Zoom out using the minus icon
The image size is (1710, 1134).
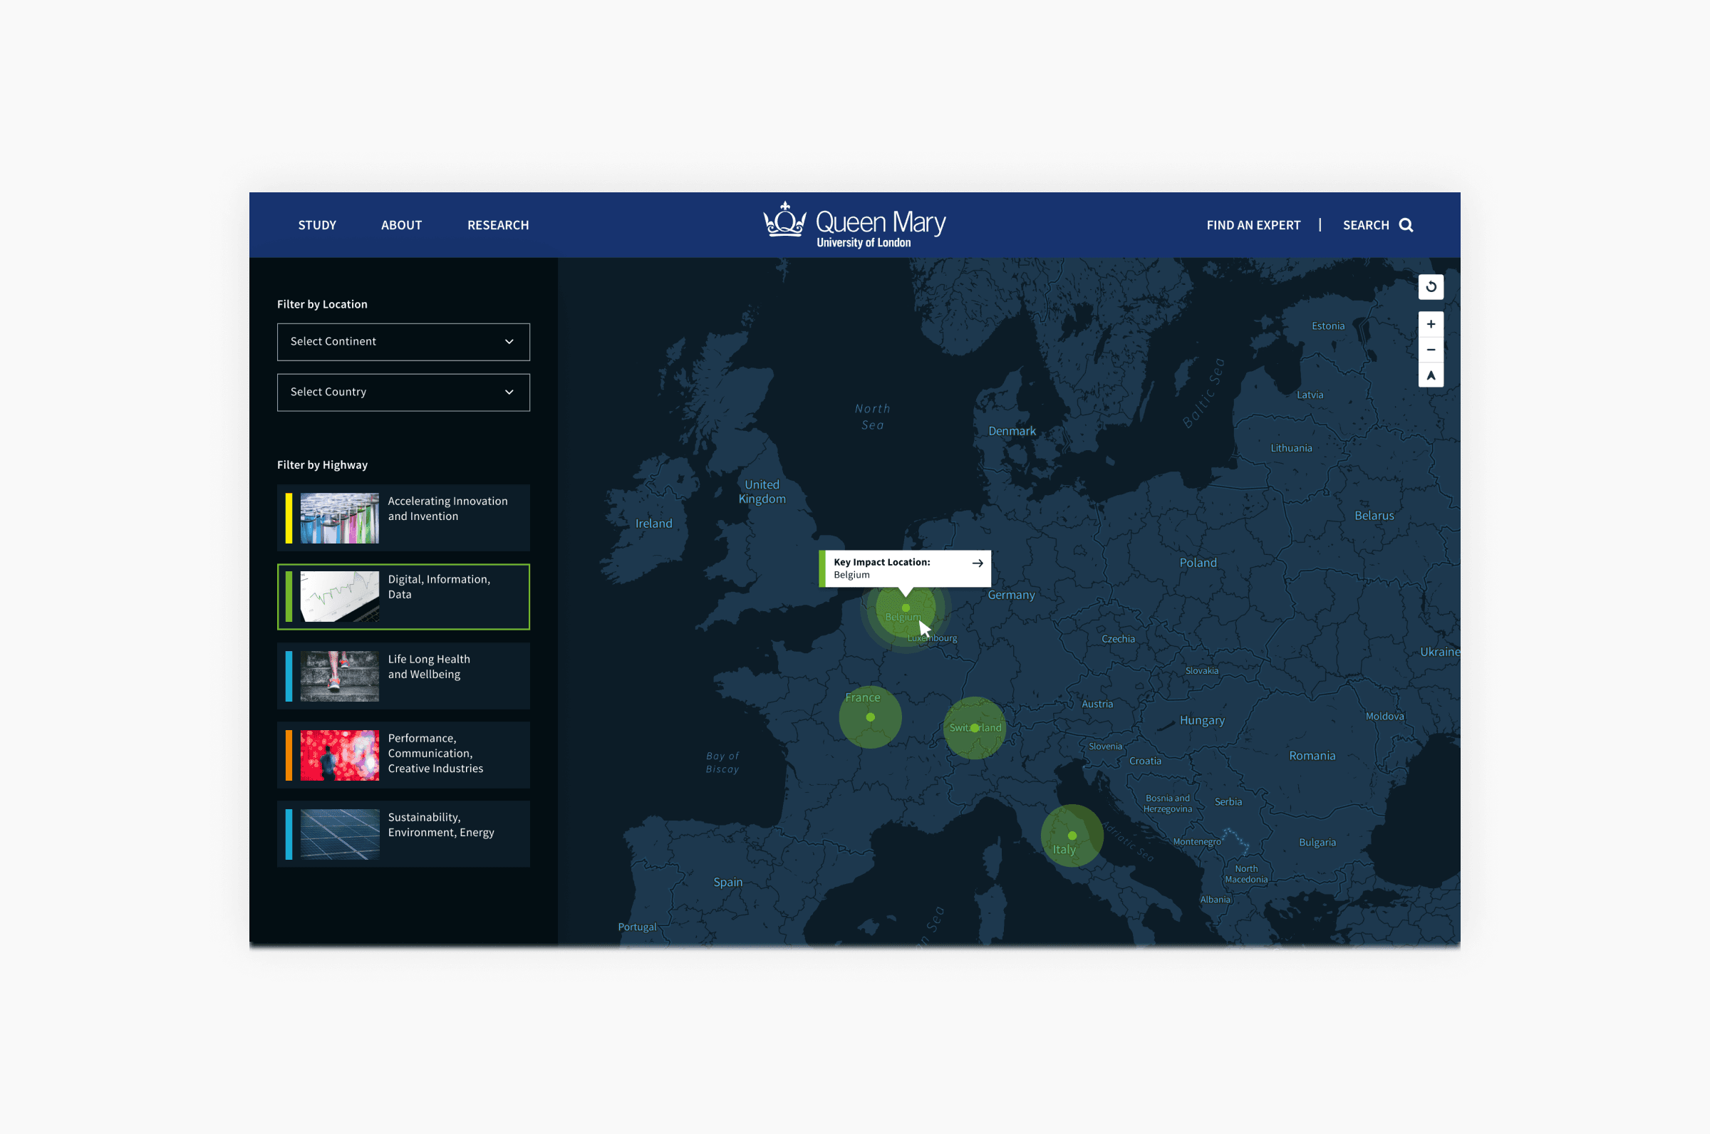[1431, 349]
